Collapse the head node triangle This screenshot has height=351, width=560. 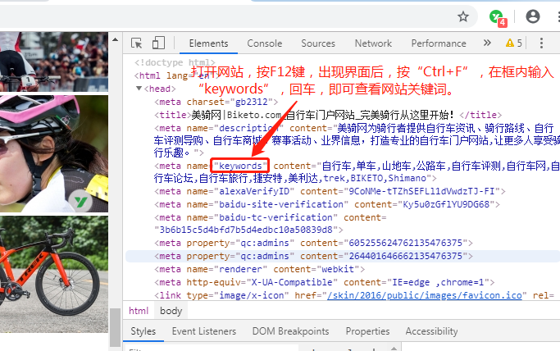[139, 89]
